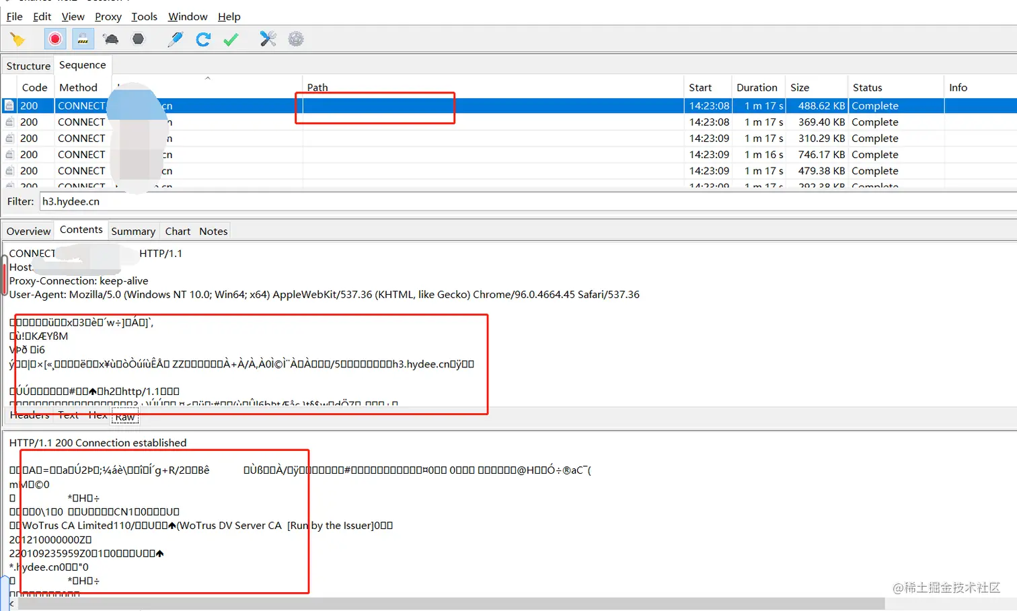Switch request view to Raw
Image resolution: width=1017 pixels, height=611 pixels.
(x=125, y=417)
